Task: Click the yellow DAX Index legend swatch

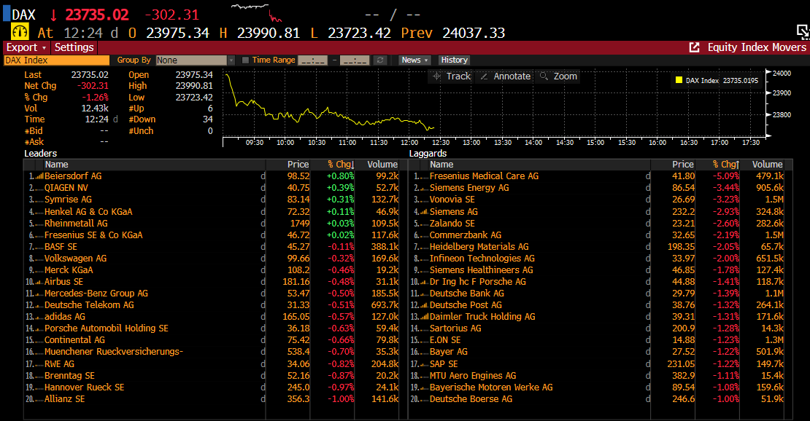Action: coord(679,80)
